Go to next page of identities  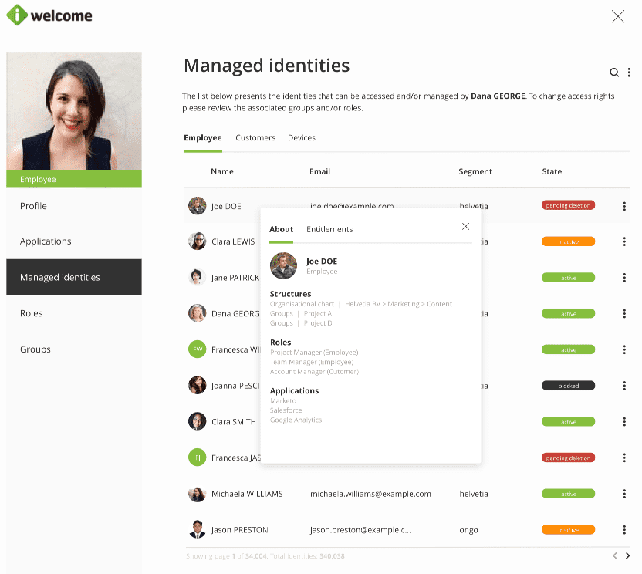[627, 555]
